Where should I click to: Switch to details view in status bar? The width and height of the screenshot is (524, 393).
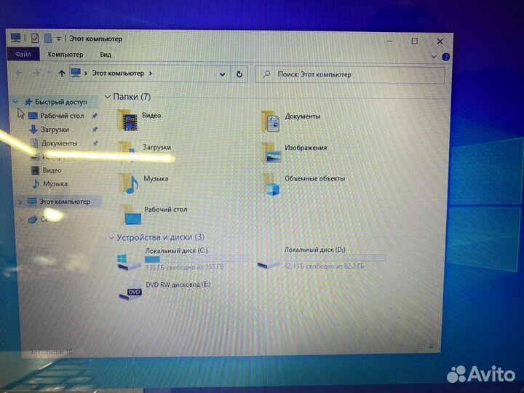click(x=422, y=346)
